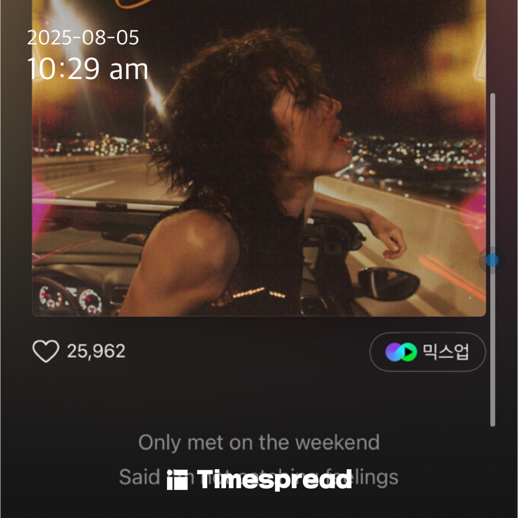Screen dimensions: 518x518
Task: Click the blue scrollbar handle
Action: pyautogui.click(x=492, y=260)
